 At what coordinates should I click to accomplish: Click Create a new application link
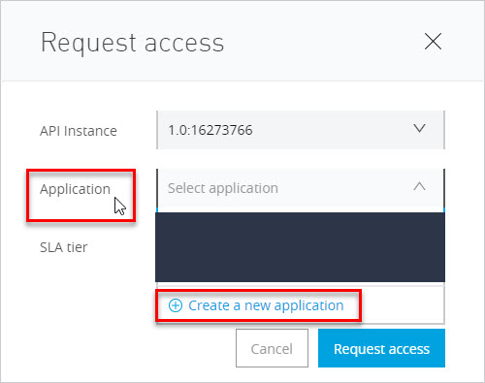(x=266, y=305)
